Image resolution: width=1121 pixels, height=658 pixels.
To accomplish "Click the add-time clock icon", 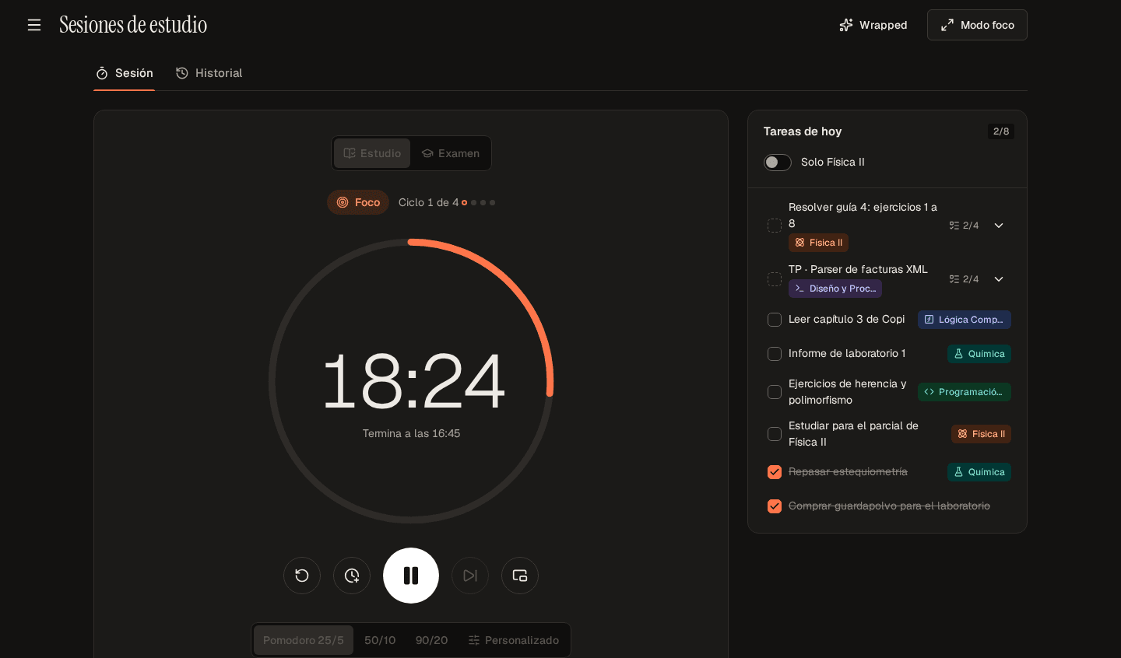I will click(352, 576).
